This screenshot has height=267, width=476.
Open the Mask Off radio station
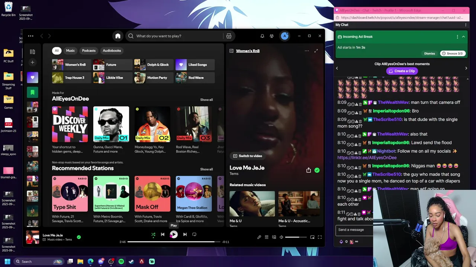click(152, 194)
